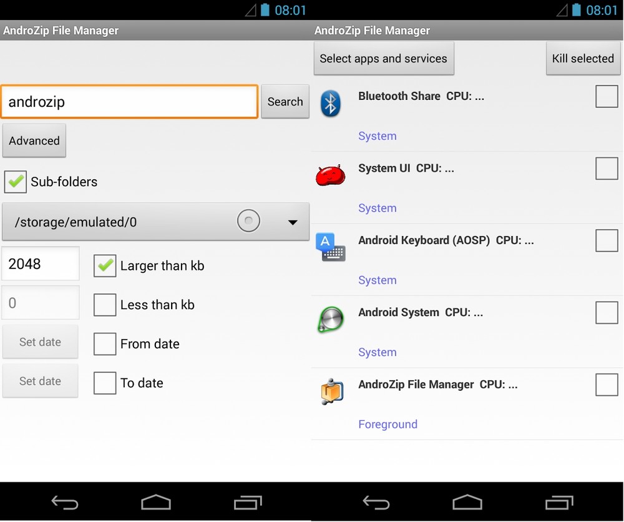Click the Search button
This screenshot has height=522, width=624.
click(285, 102)
